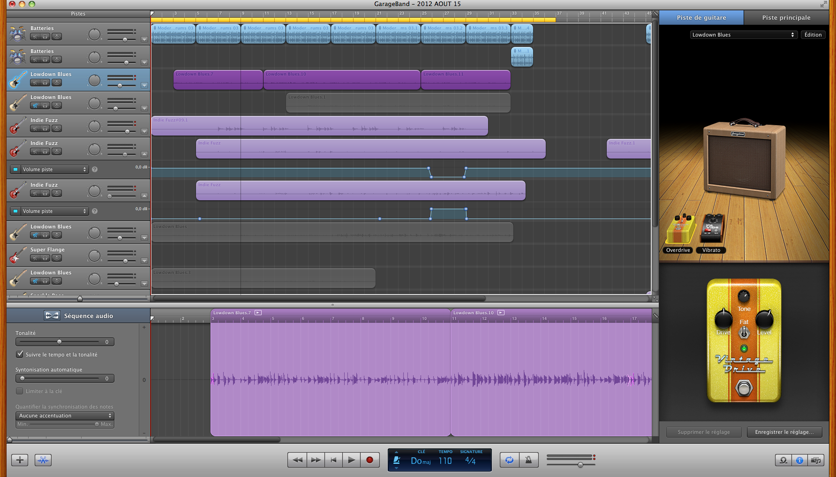Viewport: 836px width, 477px height.
Task: Click the pan knob of Super Flange track
Action: 94,256
